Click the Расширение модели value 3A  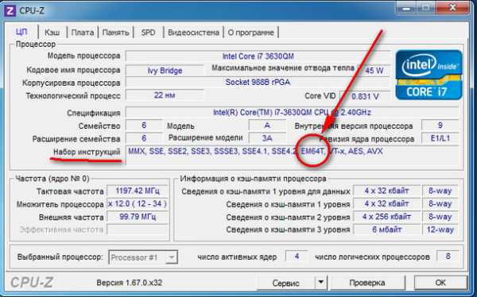pyautogui.click(x=267, y=138)
